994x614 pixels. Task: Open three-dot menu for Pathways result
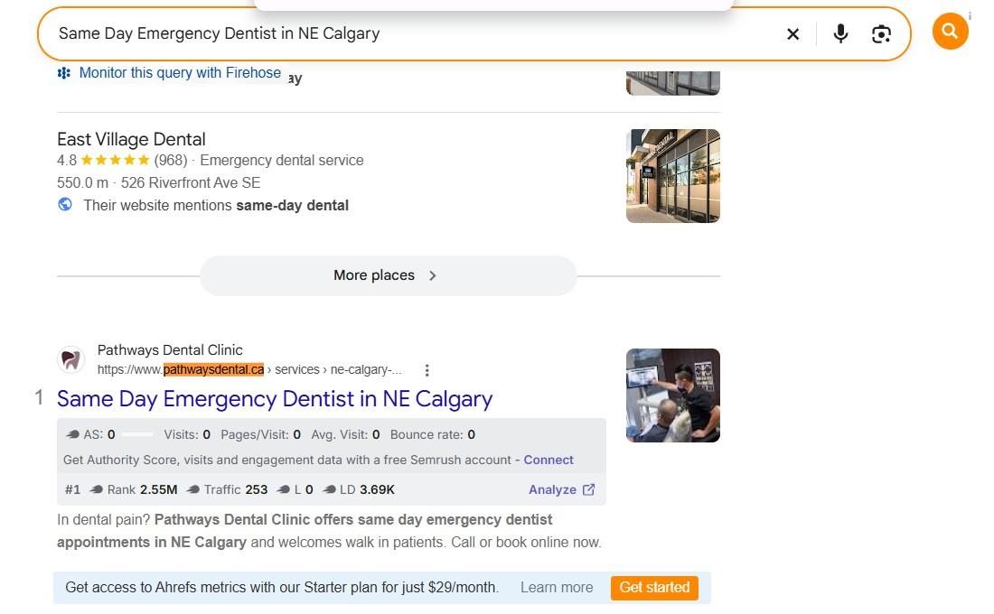tap(427, 370)
